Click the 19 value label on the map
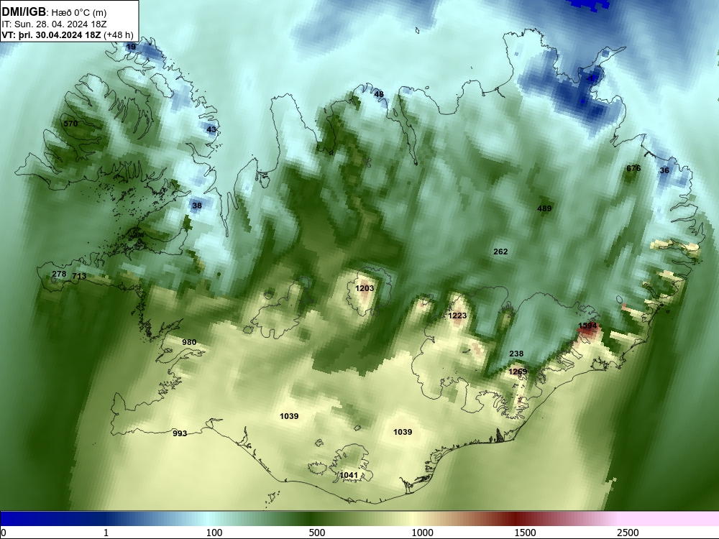719x539 pixels. [131, 47]
